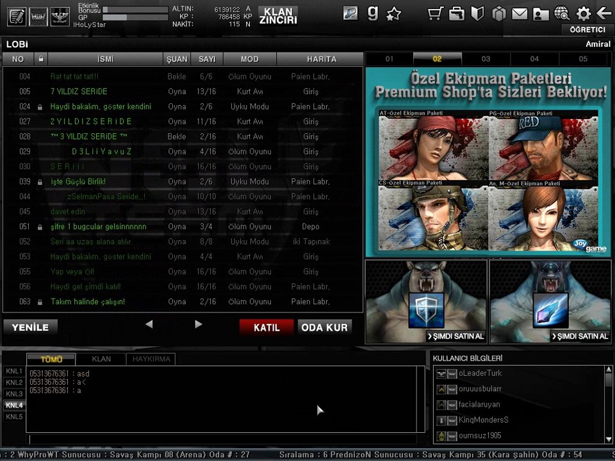
Task: Select channel KNL1
Action: tap(14, 371)
